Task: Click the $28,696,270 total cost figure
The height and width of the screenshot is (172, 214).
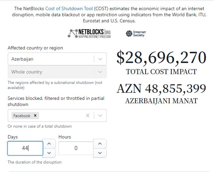Action: [161, 57]
